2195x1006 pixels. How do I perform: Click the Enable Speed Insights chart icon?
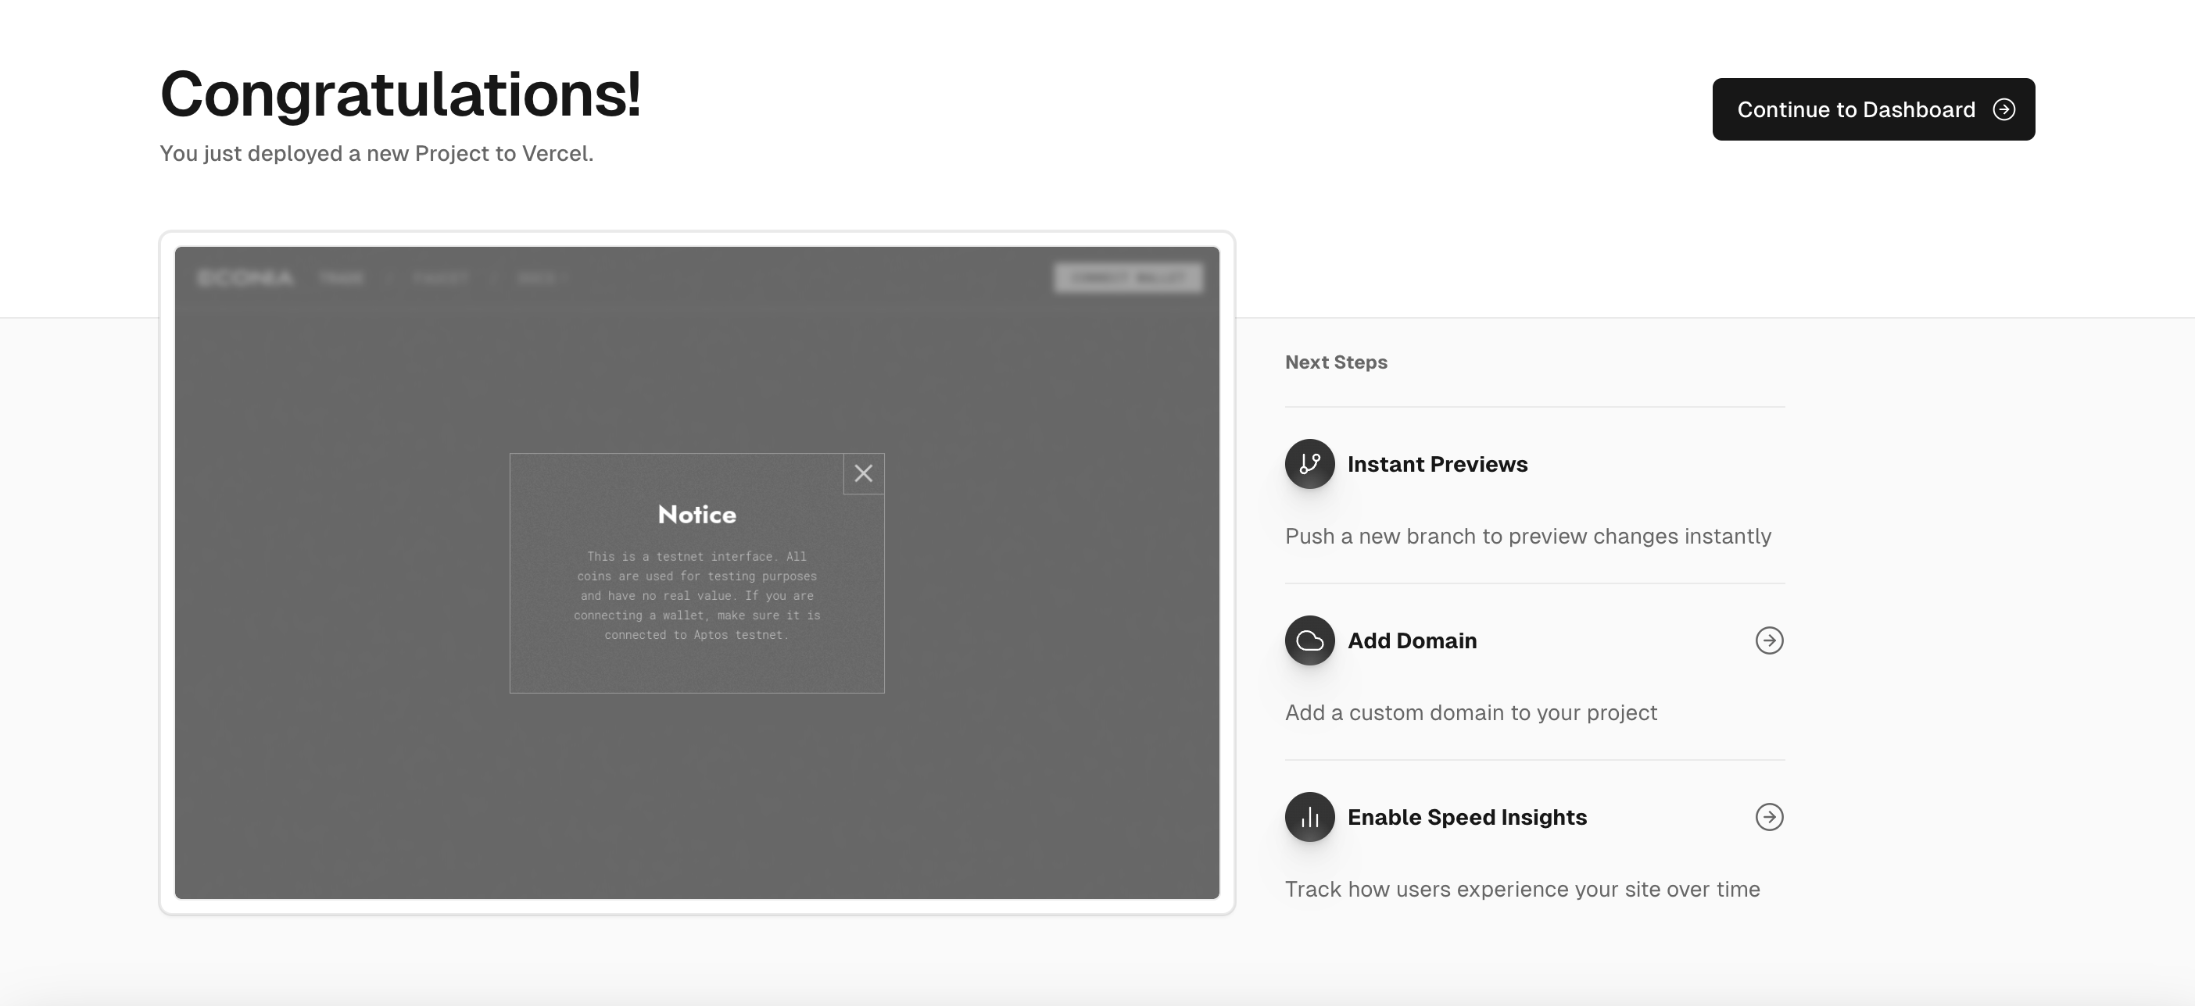tap(1309, 817)
